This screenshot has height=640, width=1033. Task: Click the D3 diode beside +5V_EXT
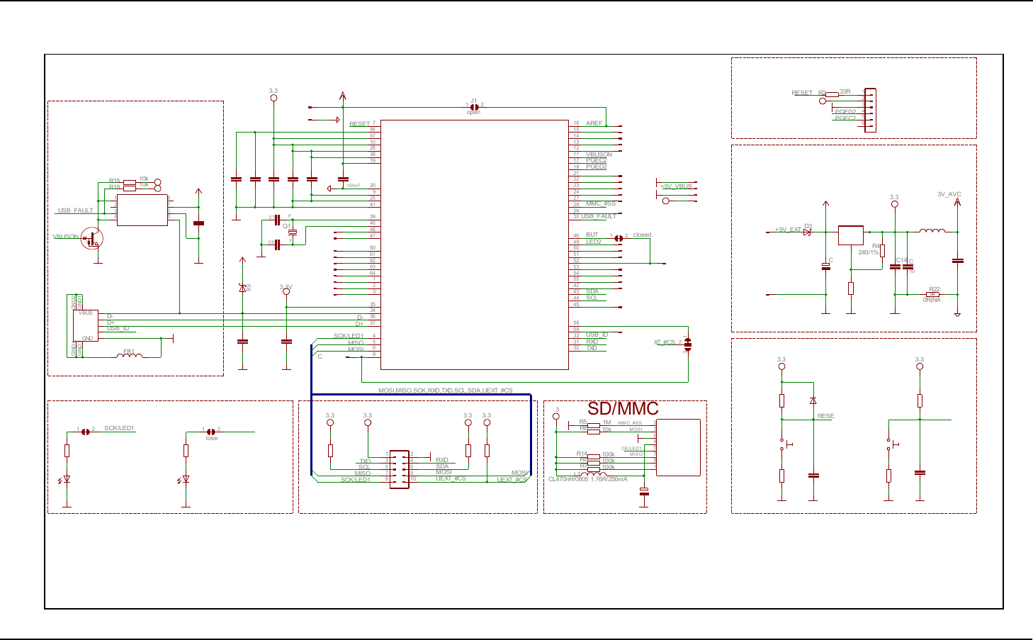tap(807, 231)
